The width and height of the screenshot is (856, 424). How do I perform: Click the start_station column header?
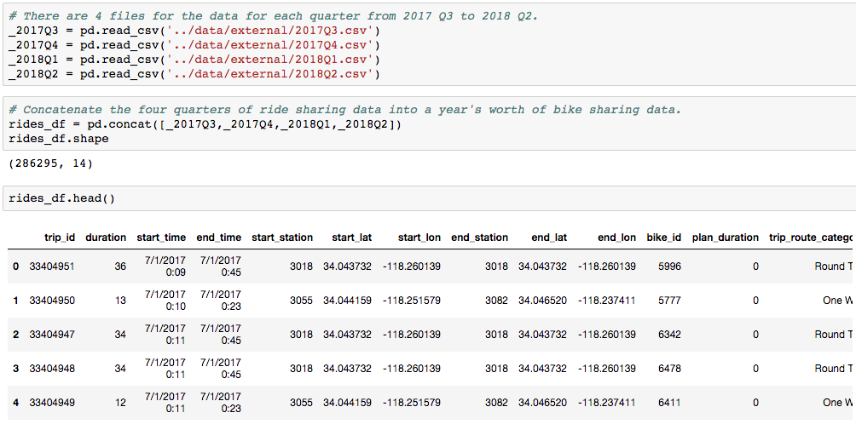pyautogui.click(x=282, y=238)
